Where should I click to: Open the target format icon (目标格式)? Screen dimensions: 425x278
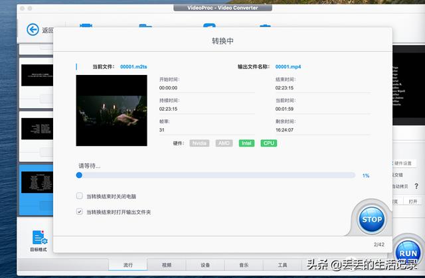[x=39, y=240]
